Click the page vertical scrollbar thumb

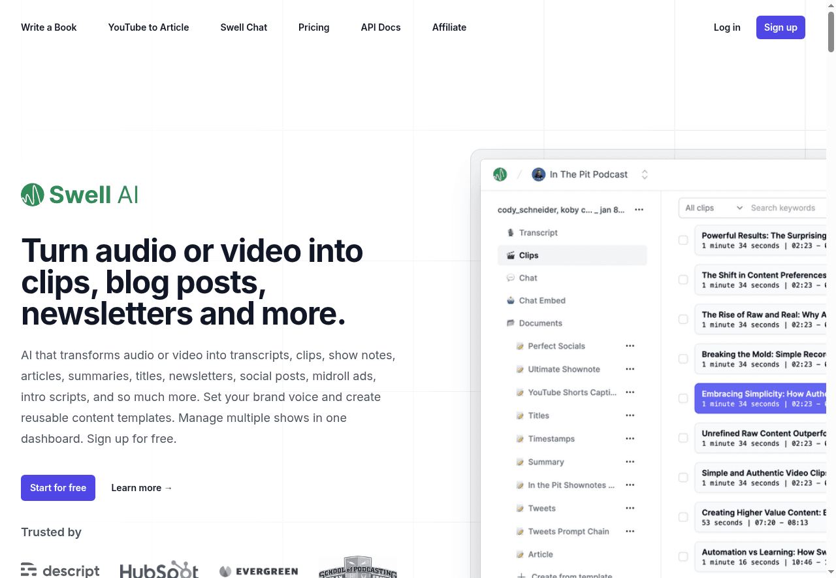point(831,29)
